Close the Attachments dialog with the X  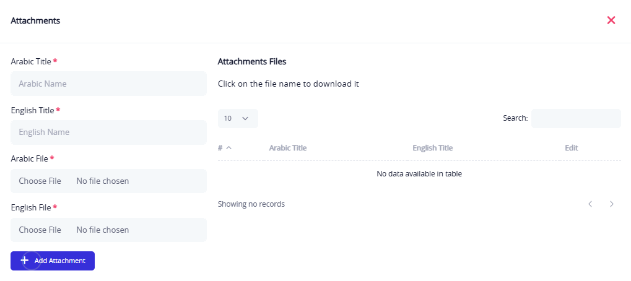(x=611, y=20)
